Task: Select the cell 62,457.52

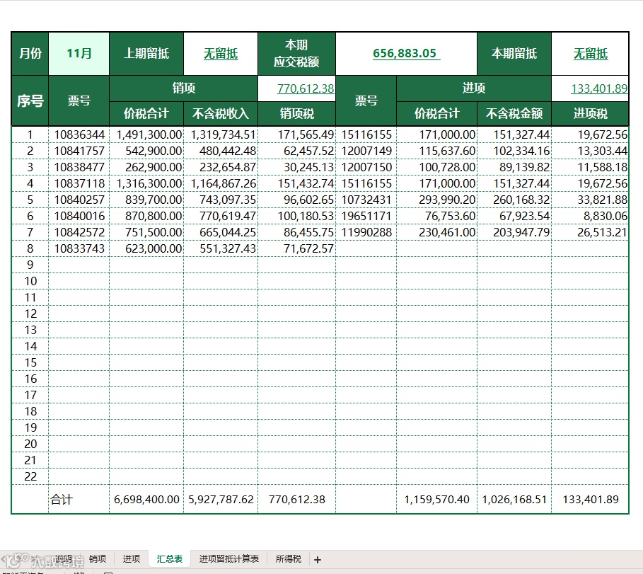Action: pyautogui.click(x=296, y=151)
